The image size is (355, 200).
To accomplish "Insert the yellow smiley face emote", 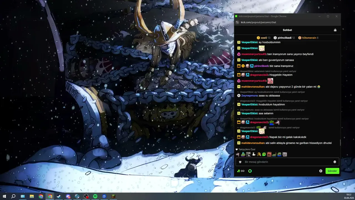I will [x=259, y=154].
